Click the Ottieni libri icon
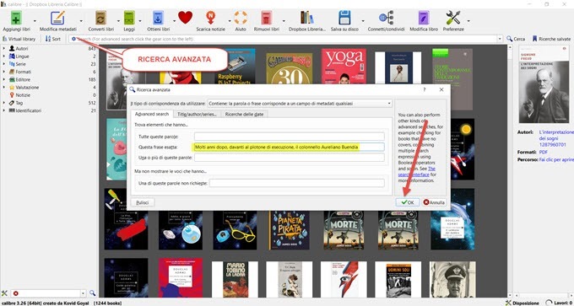 point(158,18)
